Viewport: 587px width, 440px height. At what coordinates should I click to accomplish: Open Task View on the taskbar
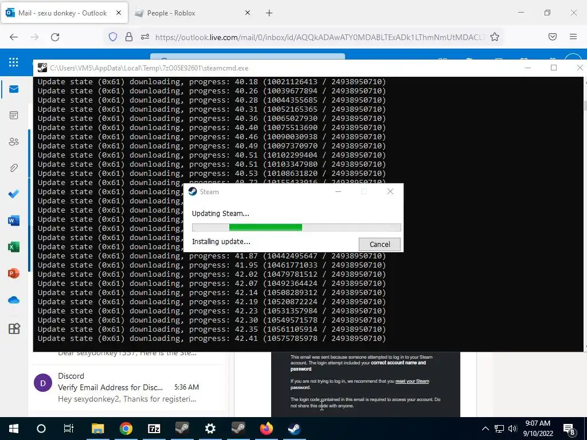69,429
